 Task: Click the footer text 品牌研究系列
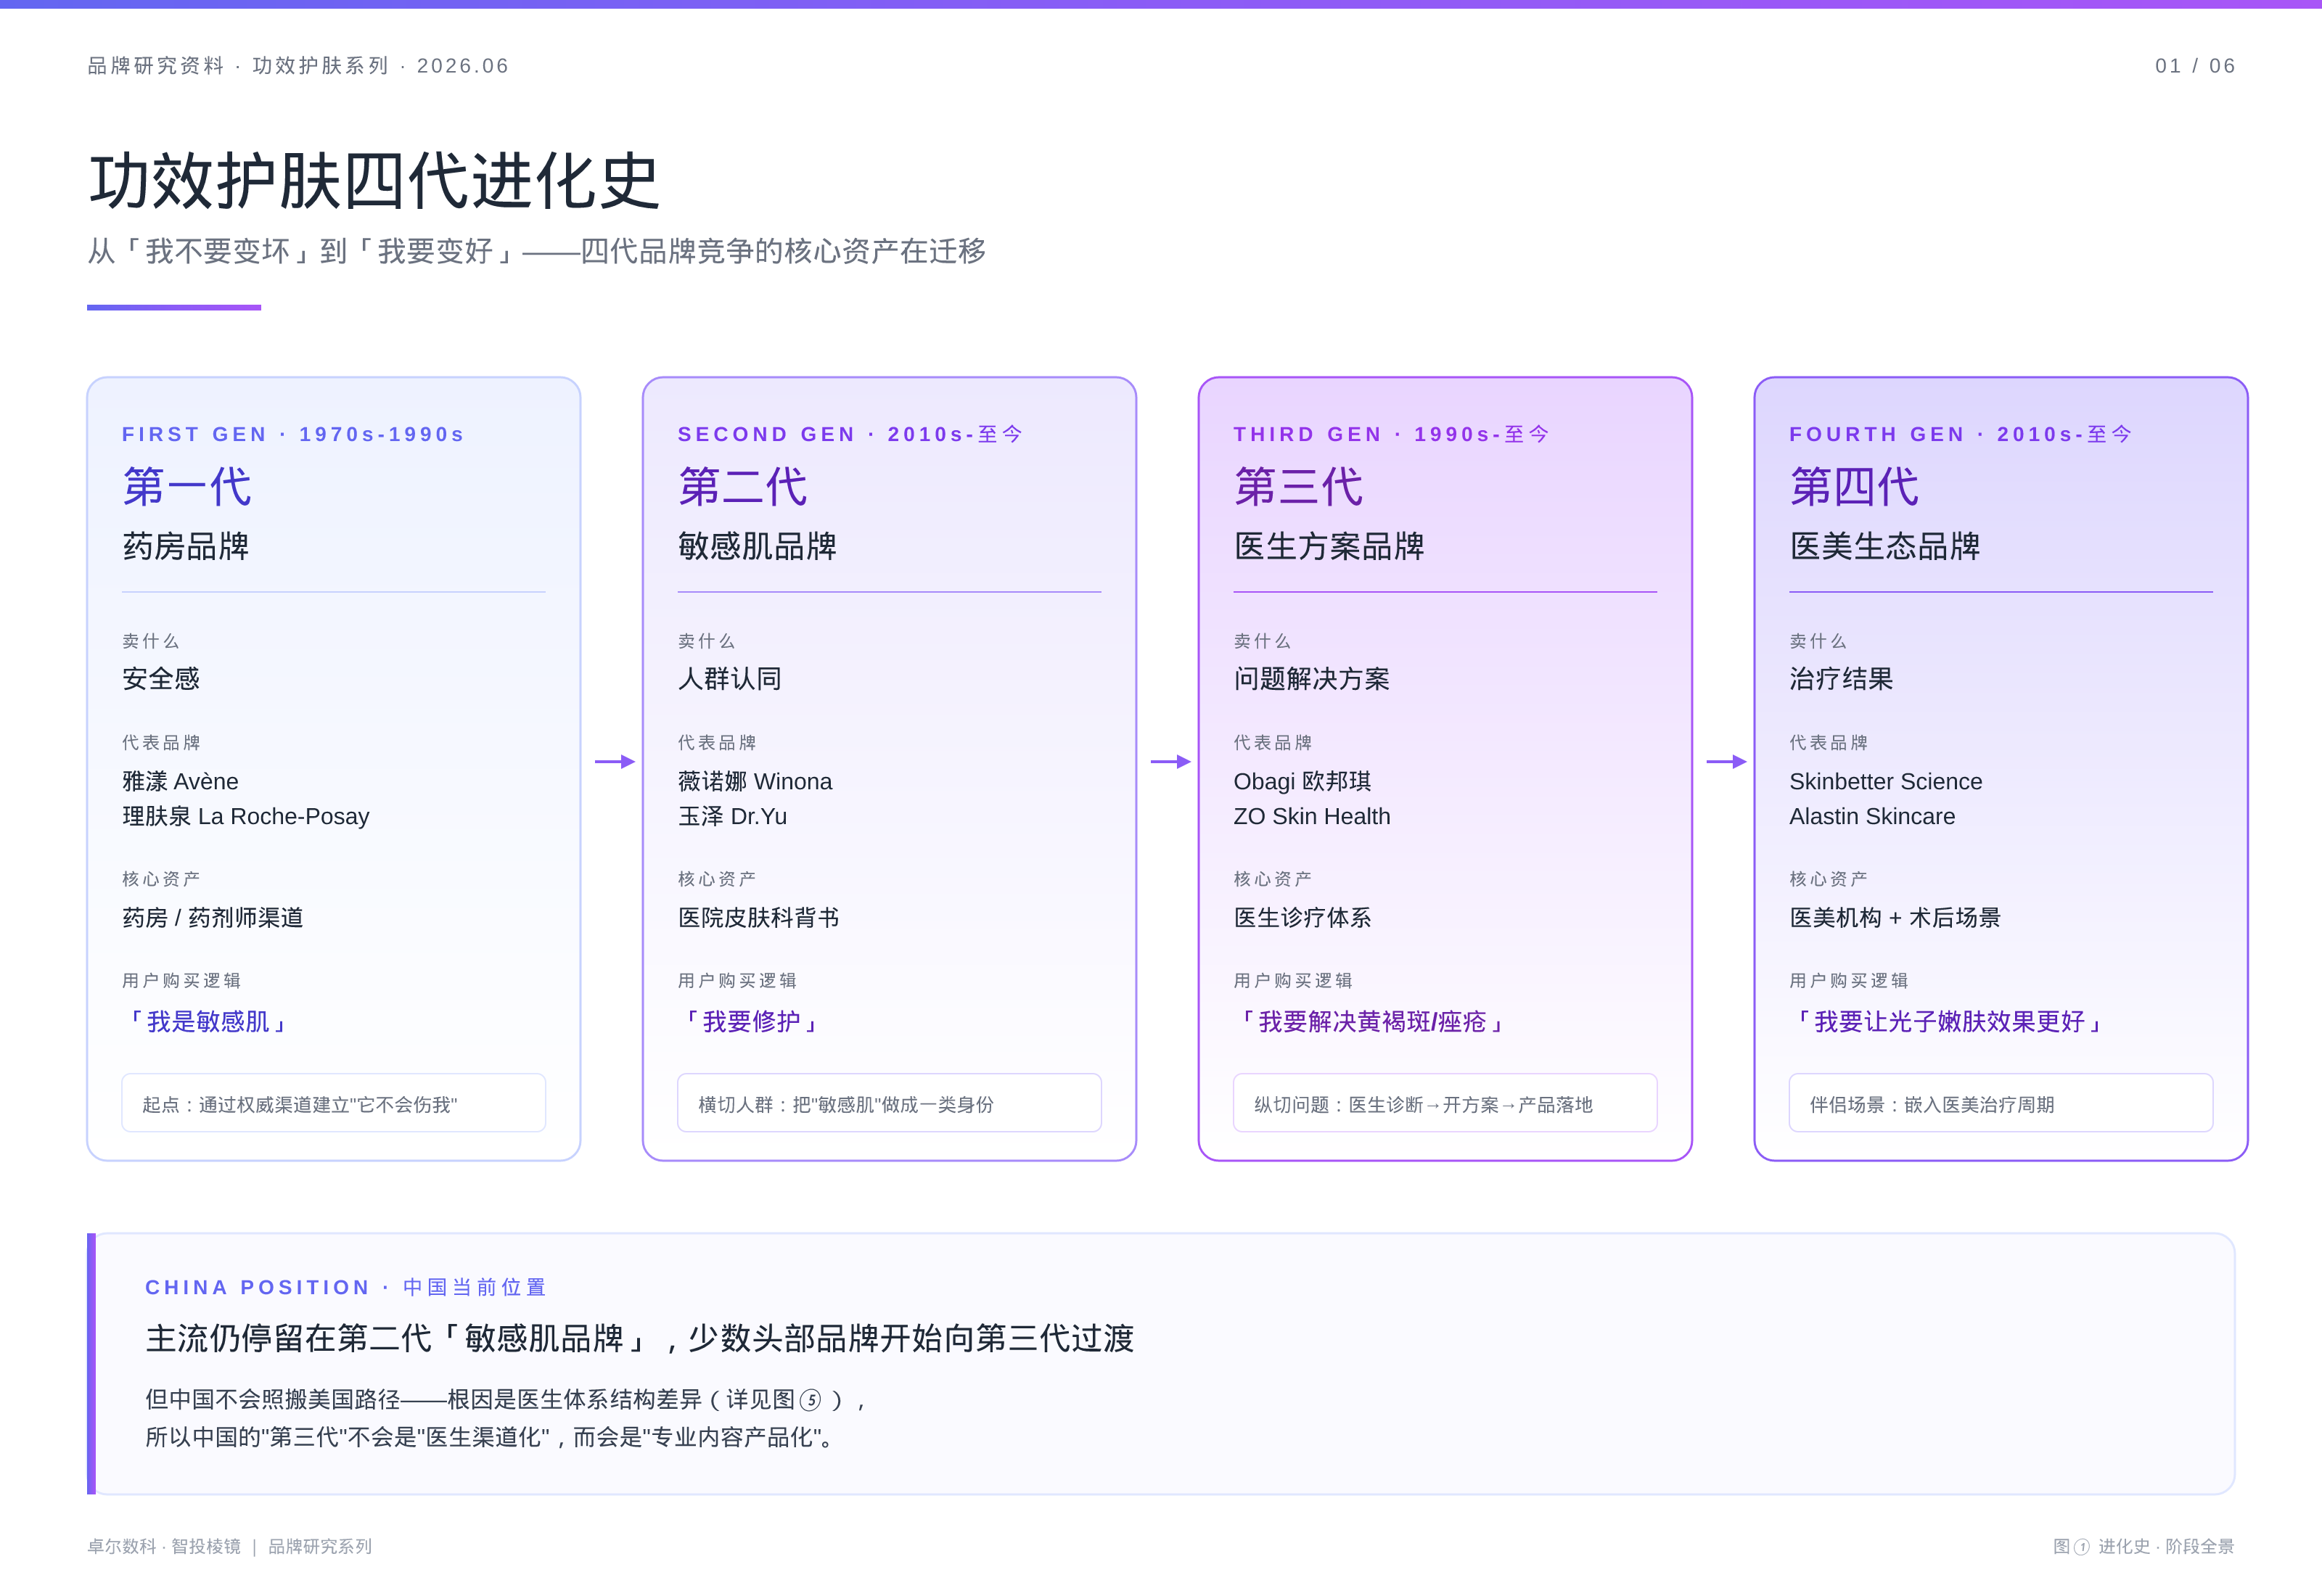click(320, 1546)
